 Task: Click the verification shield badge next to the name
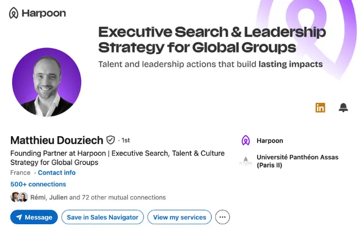point(111,140)
